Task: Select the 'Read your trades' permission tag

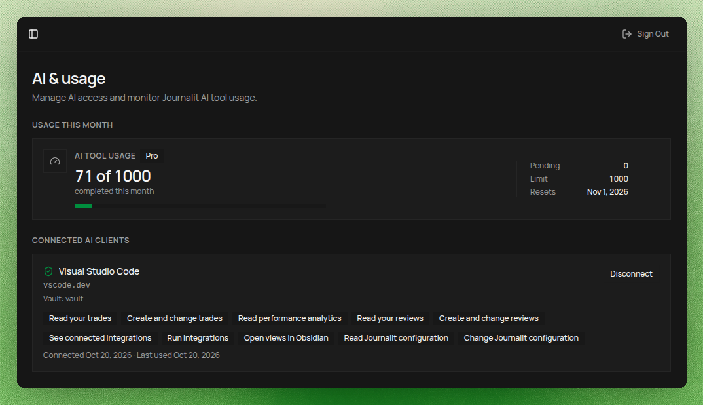Action: (80, 318)
